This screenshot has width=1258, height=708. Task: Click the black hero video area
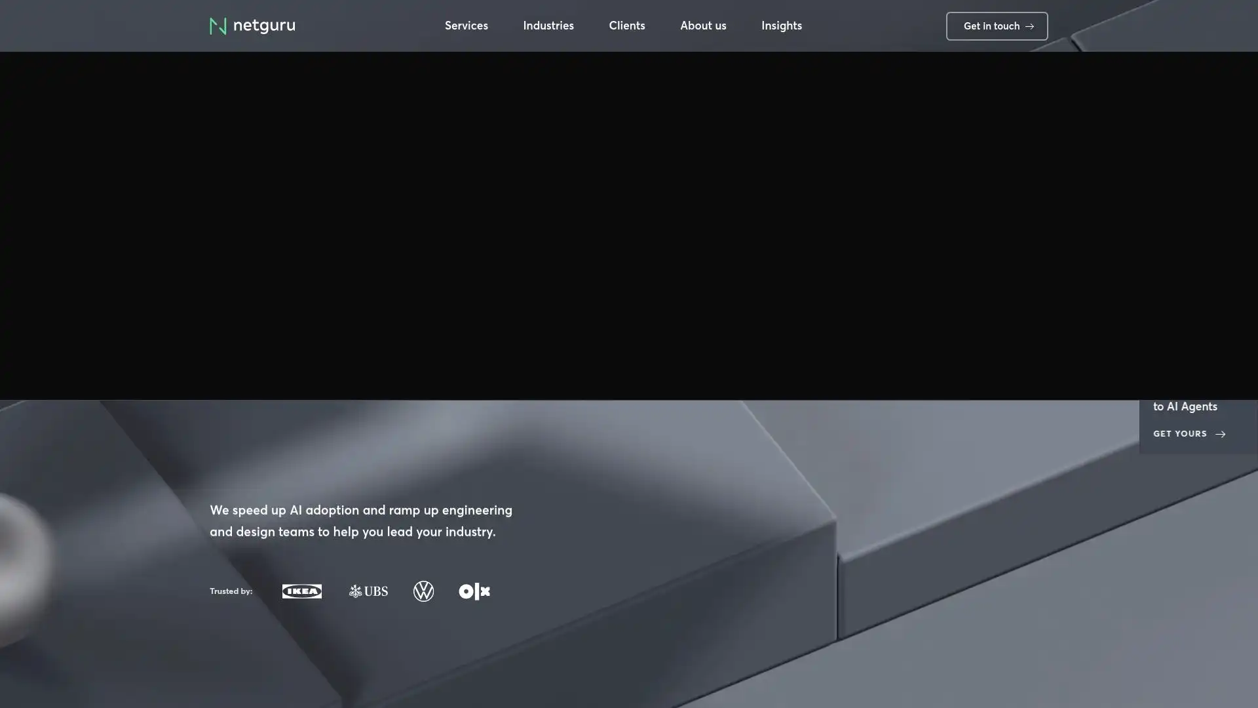pos(629,226)
